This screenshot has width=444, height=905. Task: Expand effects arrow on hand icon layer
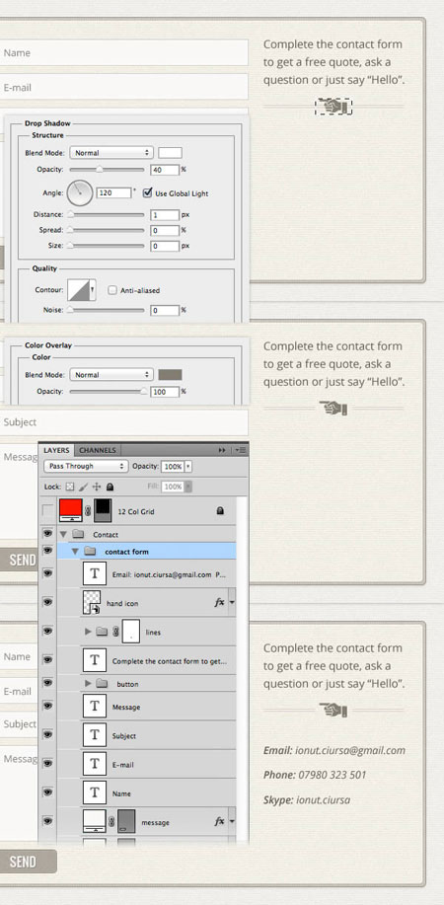[232, 602]
